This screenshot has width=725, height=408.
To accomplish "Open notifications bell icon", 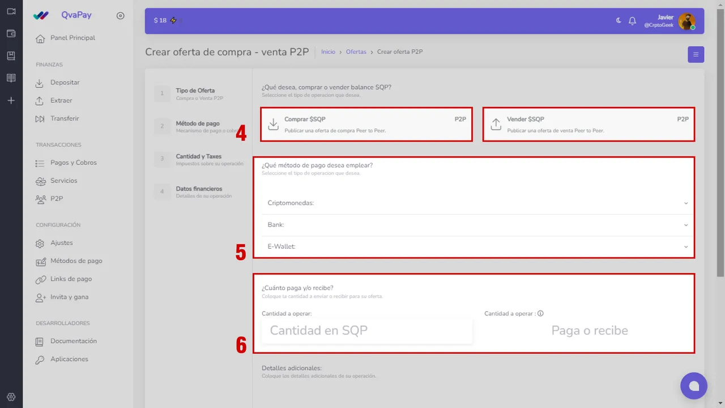I will tap(632, 21).
